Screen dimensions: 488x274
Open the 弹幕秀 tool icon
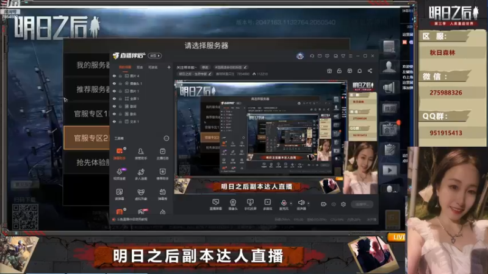(162, 194)
